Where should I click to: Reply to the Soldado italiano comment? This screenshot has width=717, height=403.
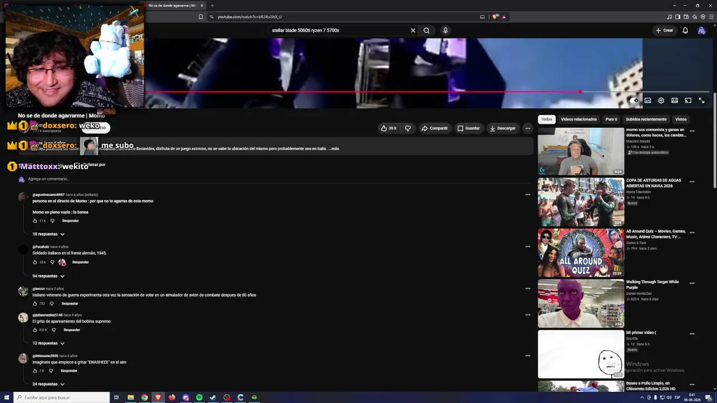[80, 262]
